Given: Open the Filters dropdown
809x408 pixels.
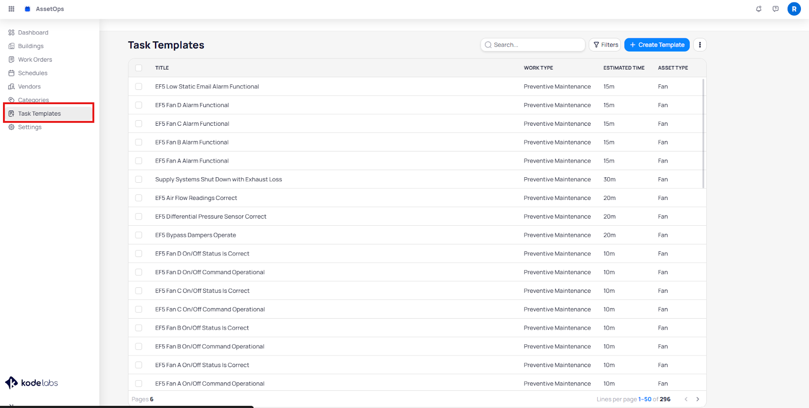Looking at the screenshot, I should point(605,45).
